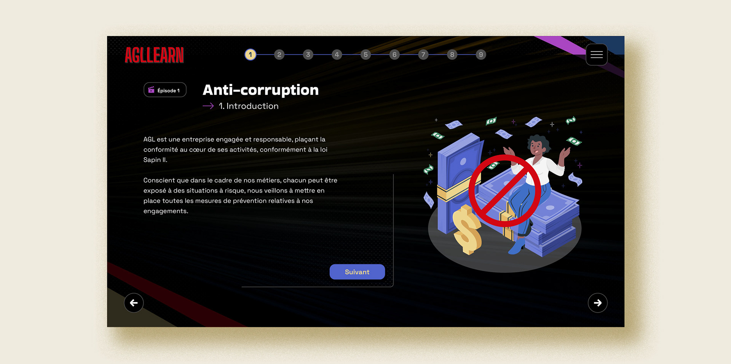Select step 4 in progress tracker
The image size is (731, 364).
(337, 55)
